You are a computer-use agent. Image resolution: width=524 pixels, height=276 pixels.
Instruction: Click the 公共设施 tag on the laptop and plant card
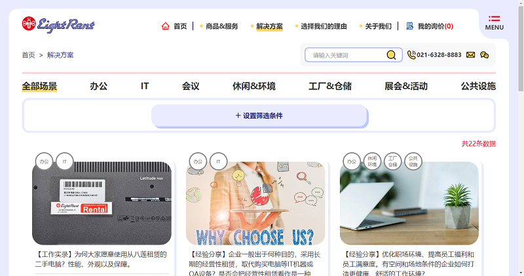(x=413, y=161)
